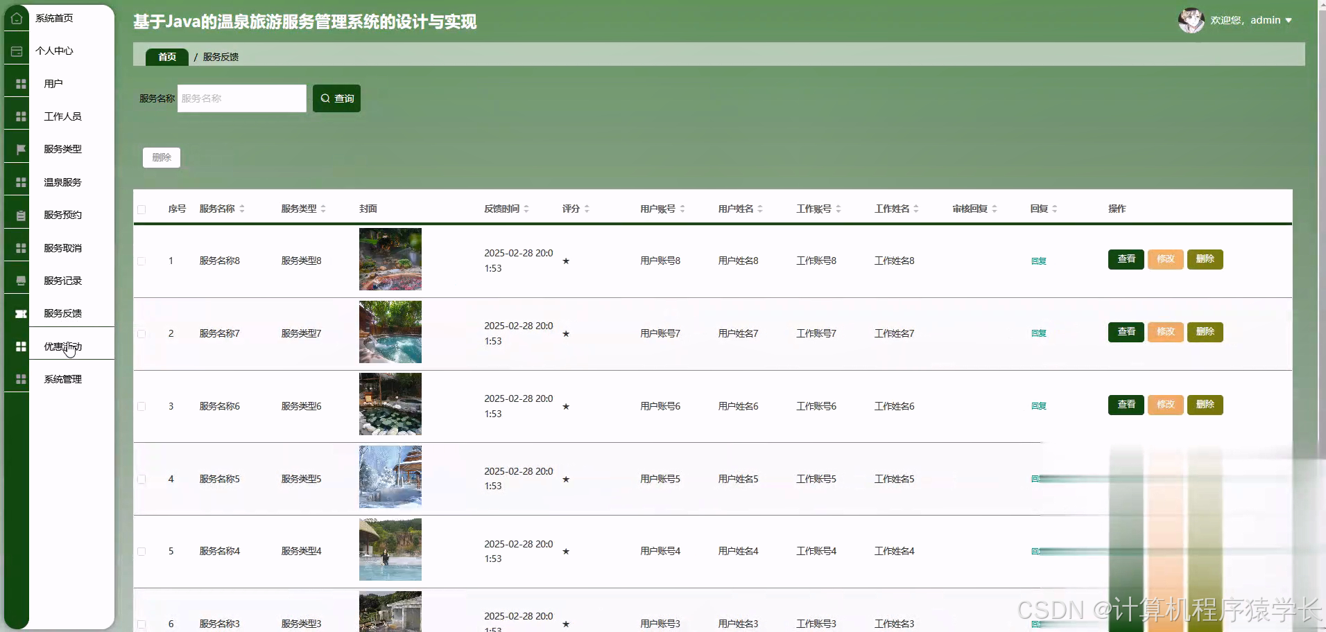Image resolution: width=1326 pixels, height=632 pixels.
Task: Check the checkbox for row 服务名称7
Action: click(x=141, y=334)
